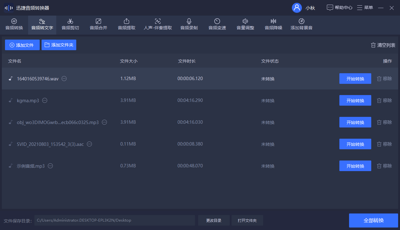The width and height of the screenshot is (400, 230).
Task: Click 未转换 status of kgma.mp3
Action: coord(268,101)
